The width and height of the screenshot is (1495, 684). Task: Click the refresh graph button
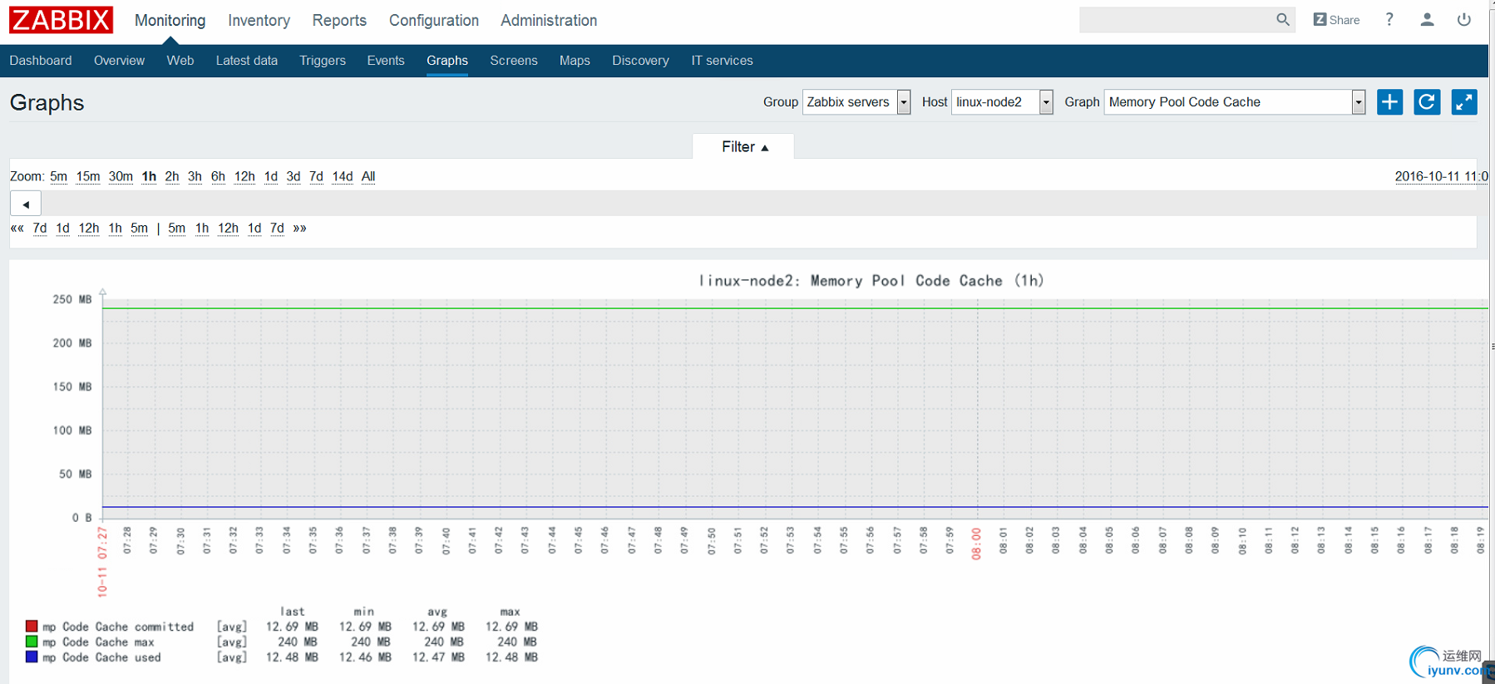[1427, 102]
